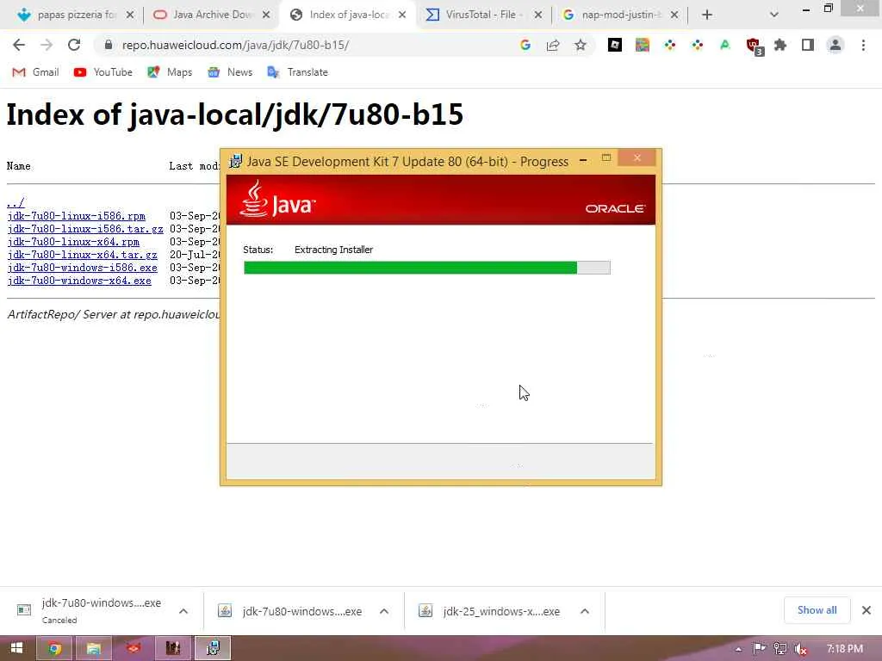Open the share this page icon

553,45
